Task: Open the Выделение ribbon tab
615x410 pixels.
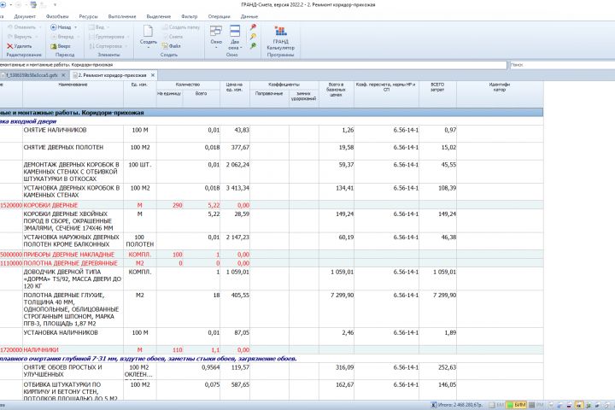Action: point(159,16)
